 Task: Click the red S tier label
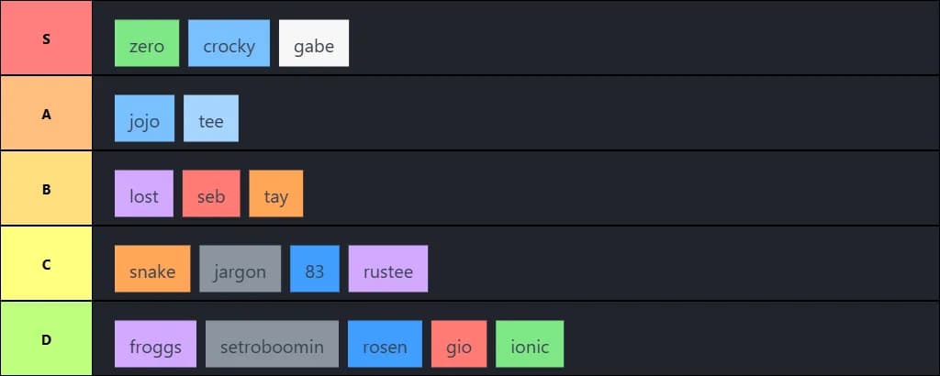click(x=46, y=39)
